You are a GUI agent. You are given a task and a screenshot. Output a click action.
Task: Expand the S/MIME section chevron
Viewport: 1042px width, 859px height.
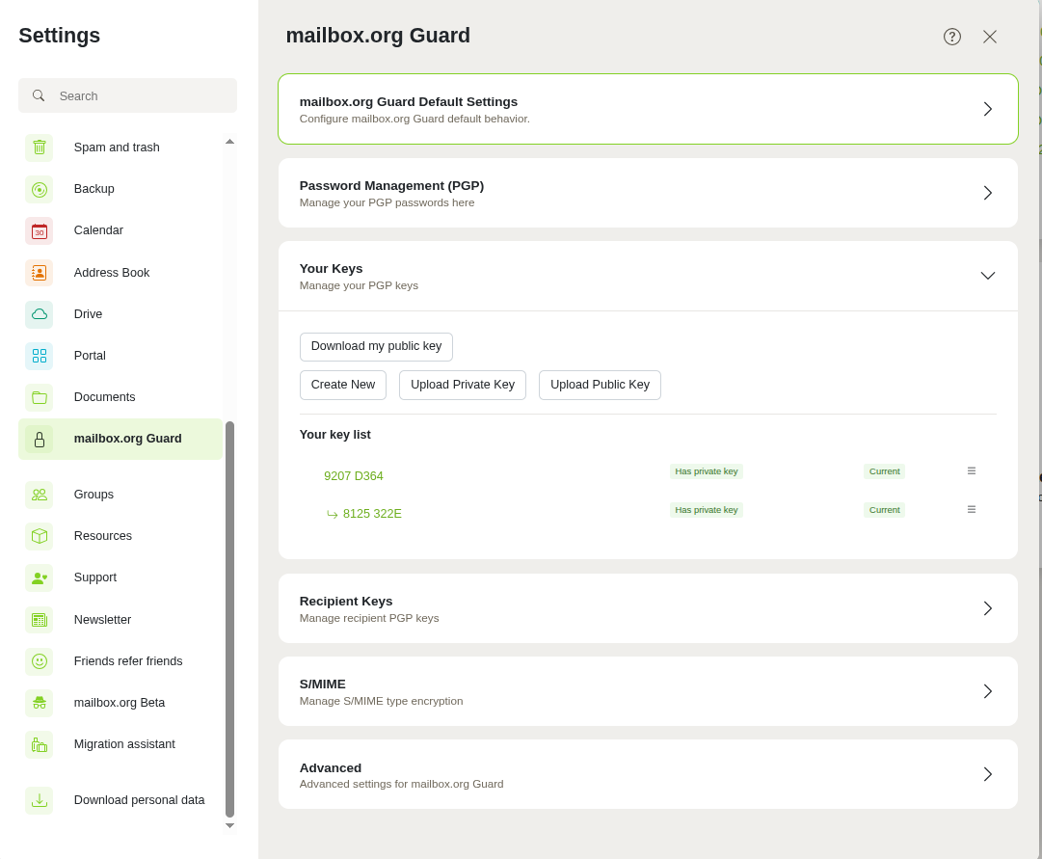coord(987,691)
